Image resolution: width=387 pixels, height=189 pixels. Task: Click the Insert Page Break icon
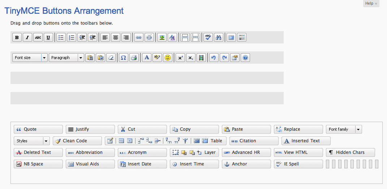pyautogui.click(x=195, y=37)
